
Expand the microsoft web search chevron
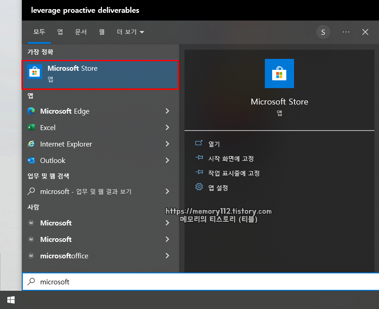point(167,191)
